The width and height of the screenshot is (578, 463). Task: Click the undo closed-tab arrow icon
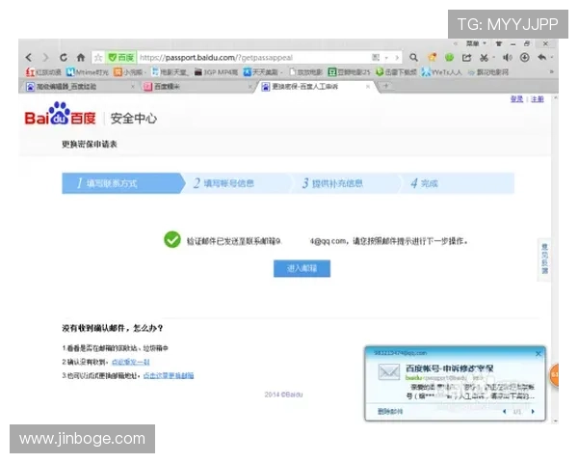541,57
